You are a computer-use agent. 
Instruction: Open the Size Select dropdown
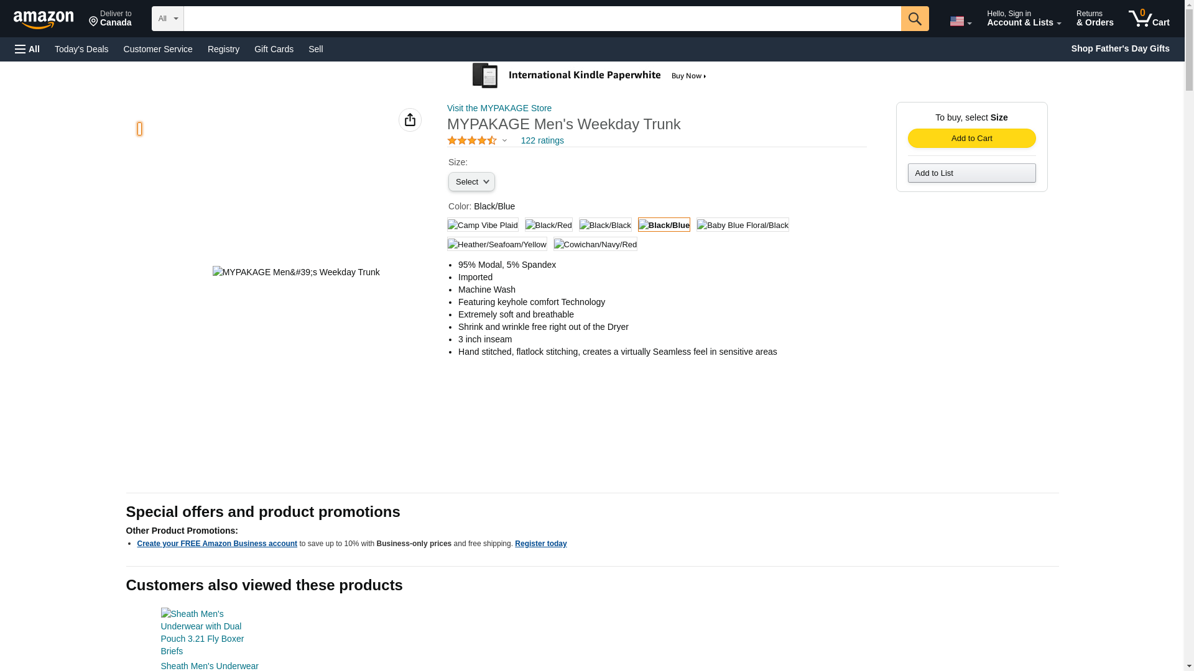[x=471, y=182]
